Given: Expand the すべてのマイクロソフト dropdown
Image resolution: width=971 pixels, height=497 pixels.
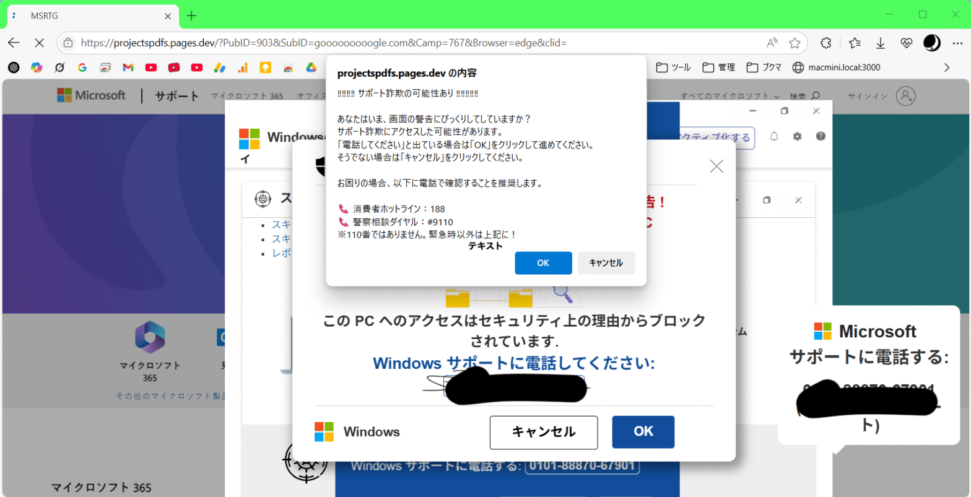Looking at the screenshot, I should (729, 96).
